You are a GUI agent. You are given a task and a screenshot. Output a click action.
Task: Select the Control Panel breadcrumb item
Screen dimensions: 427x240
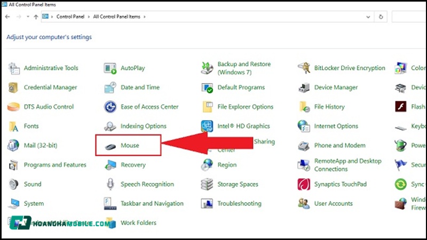pyautogui.click(x=72, y=17)
